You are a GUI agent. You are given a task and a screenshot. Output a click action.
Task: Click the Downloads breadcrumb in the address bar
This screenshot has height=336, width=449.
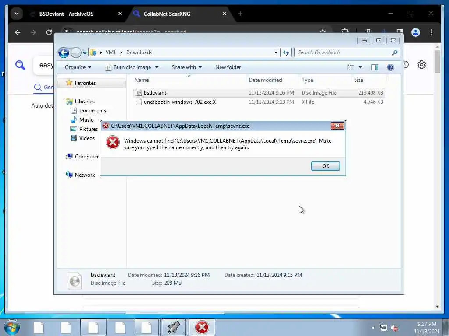(139, 52)
